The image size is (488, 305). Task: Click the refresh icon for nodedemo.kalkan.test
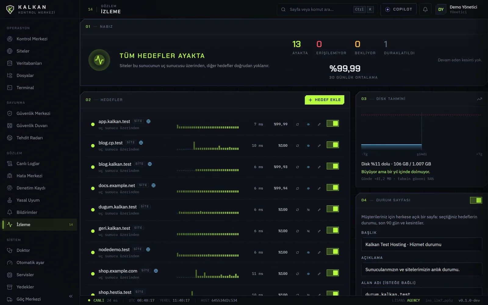click(297, 252)
